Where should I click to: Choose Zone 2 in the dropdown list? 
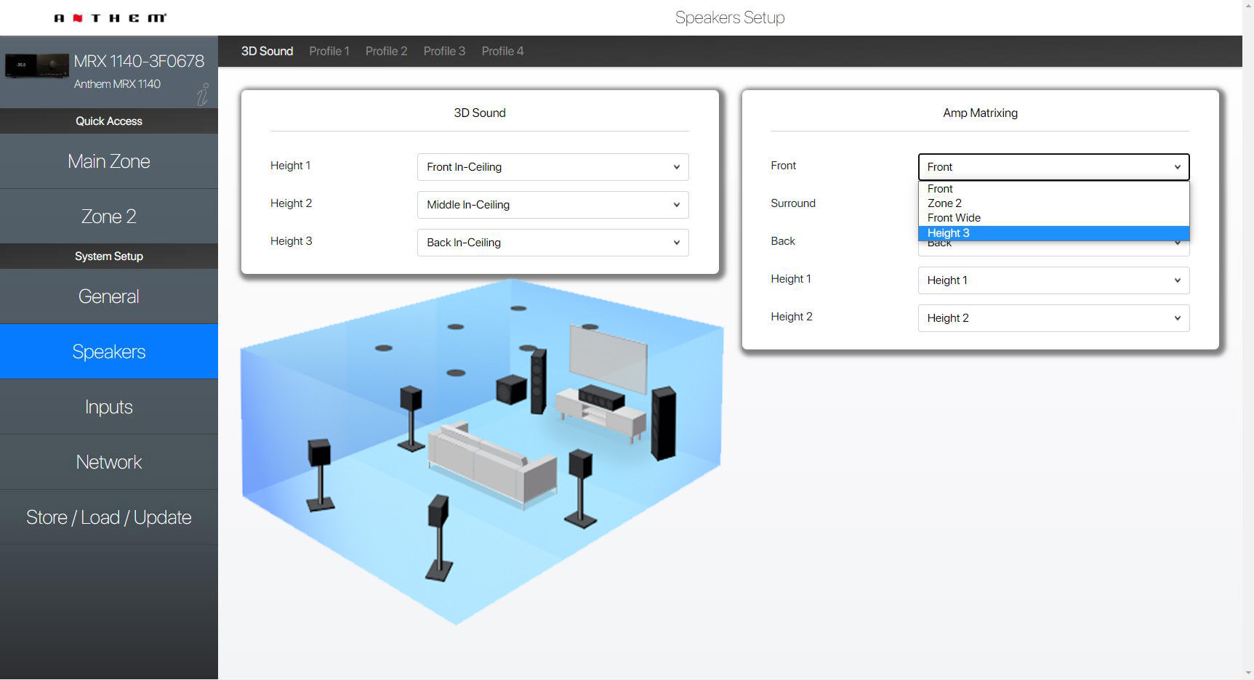point(1053,203)
